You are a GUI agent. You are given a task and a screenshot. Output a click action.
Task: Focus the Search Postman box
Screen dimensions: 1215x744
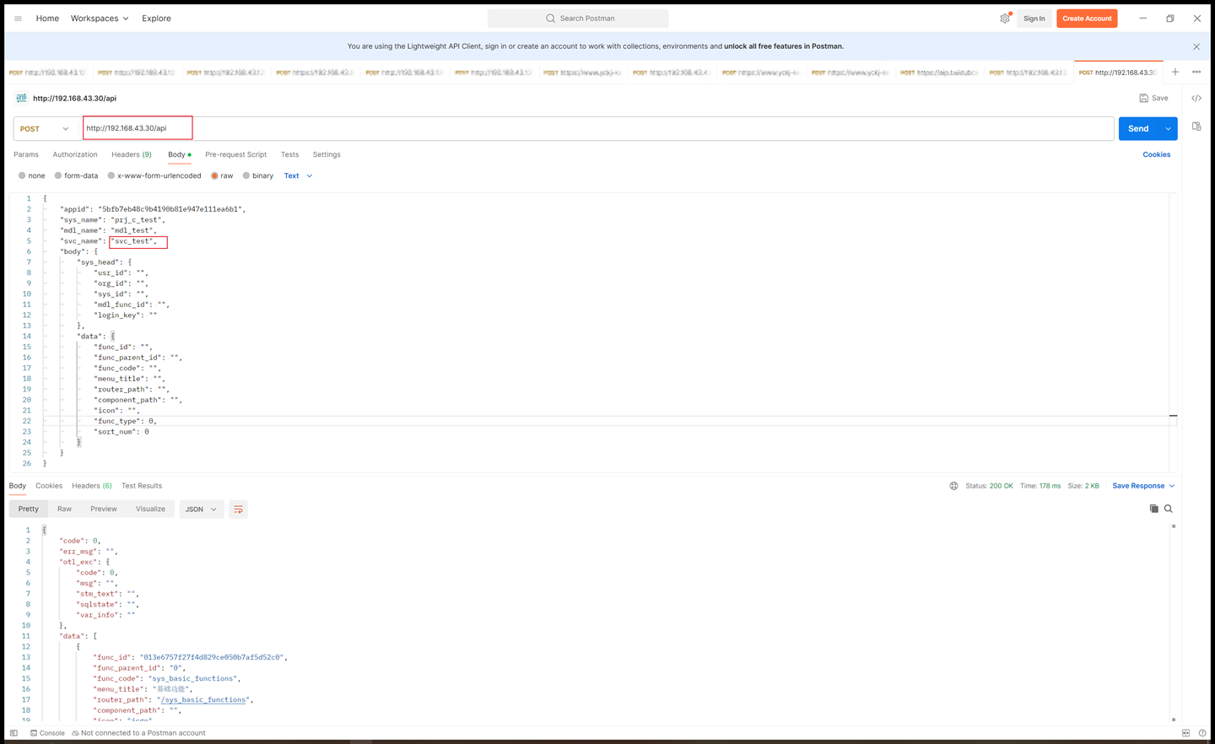pyautogui.click(x=578, y=19)
